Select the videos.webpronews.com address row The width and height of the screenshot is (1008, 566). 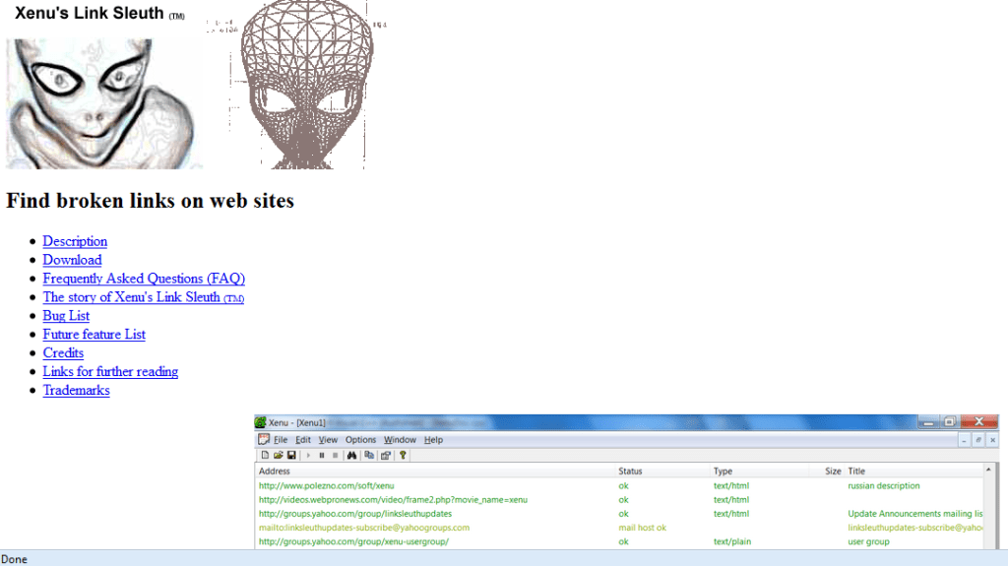(x=619, y=500)
